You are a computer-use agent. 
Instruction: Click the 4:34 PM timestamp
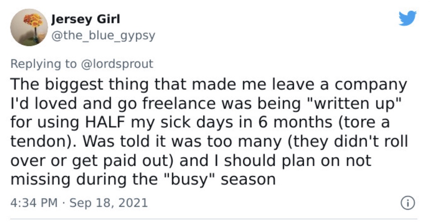[x=34, y=203]
